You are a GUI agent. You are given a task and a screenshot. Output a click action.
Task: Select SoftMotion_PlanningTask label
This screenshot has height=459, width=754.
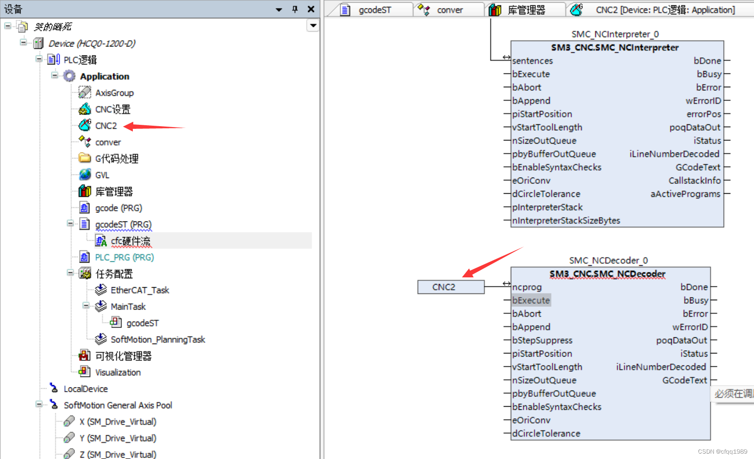click(158, 339)
